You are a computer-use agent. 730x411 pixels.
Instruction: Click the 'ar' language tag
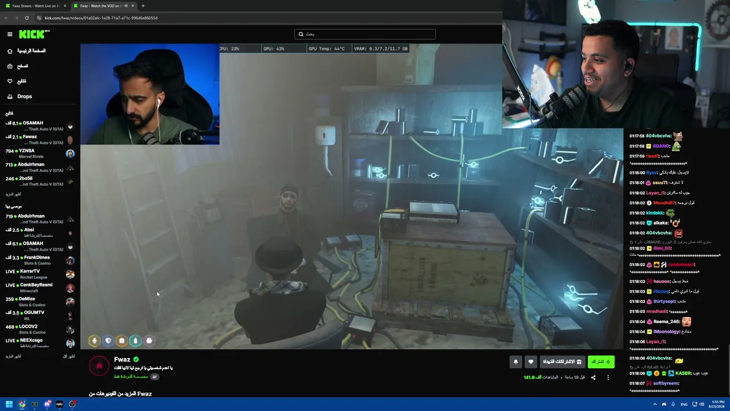coord(155,377)
